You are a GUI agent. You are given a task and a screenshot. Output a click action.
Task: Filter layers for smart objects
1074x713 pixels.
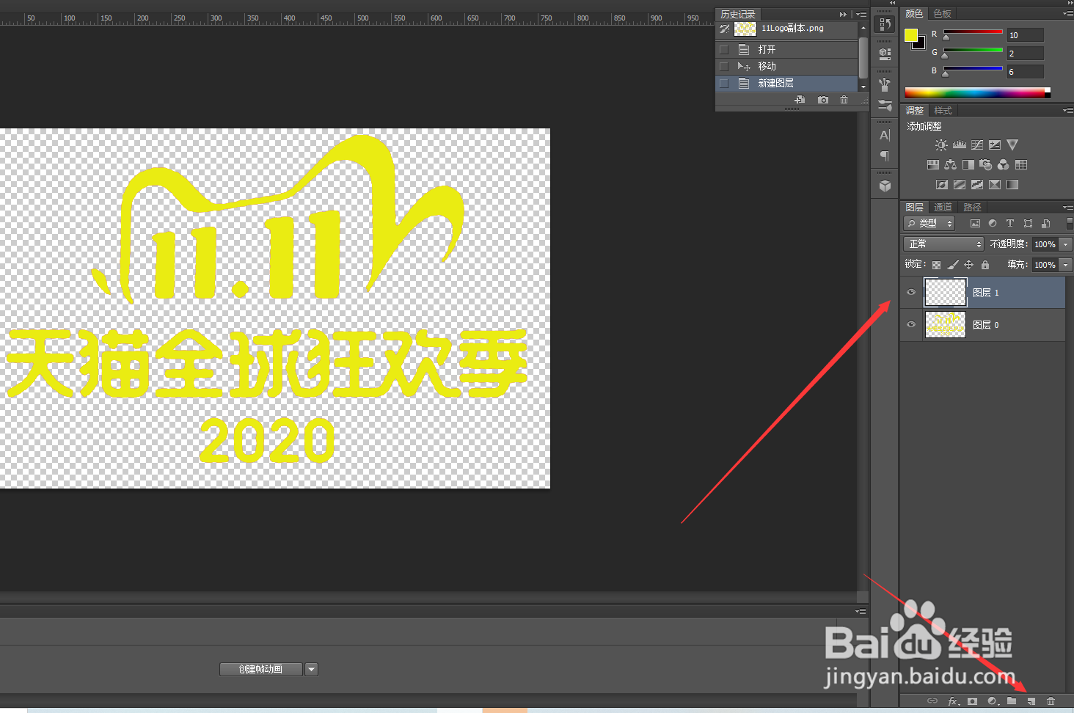tap(1046, 224)
